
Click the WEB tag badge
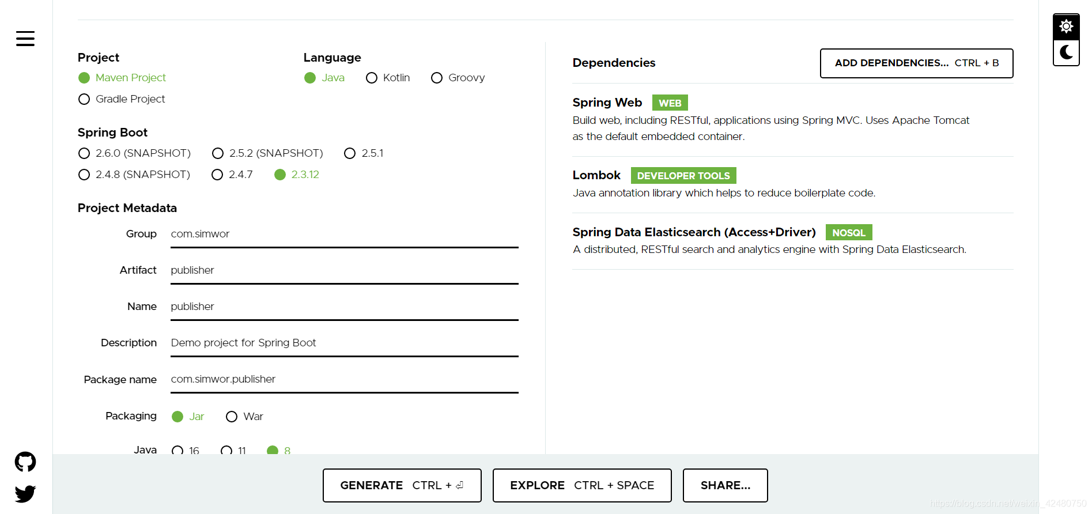point(670,103)
